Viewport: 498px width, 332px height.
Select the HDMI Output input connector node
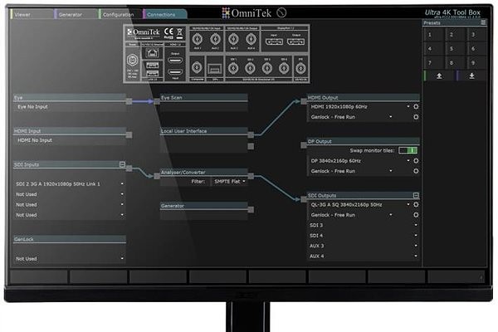(x=304, y=101)
